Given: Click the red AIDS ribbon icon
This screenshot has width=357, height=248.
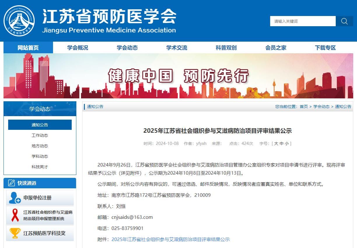Looking at the screenshot, I should click(x=15, y=215).
